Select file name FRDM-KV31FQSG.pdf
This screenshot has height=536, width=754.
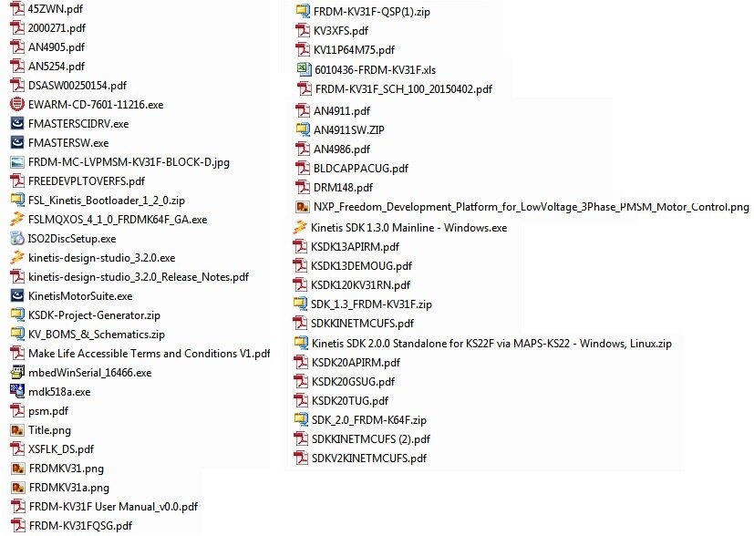click(81, 526)
